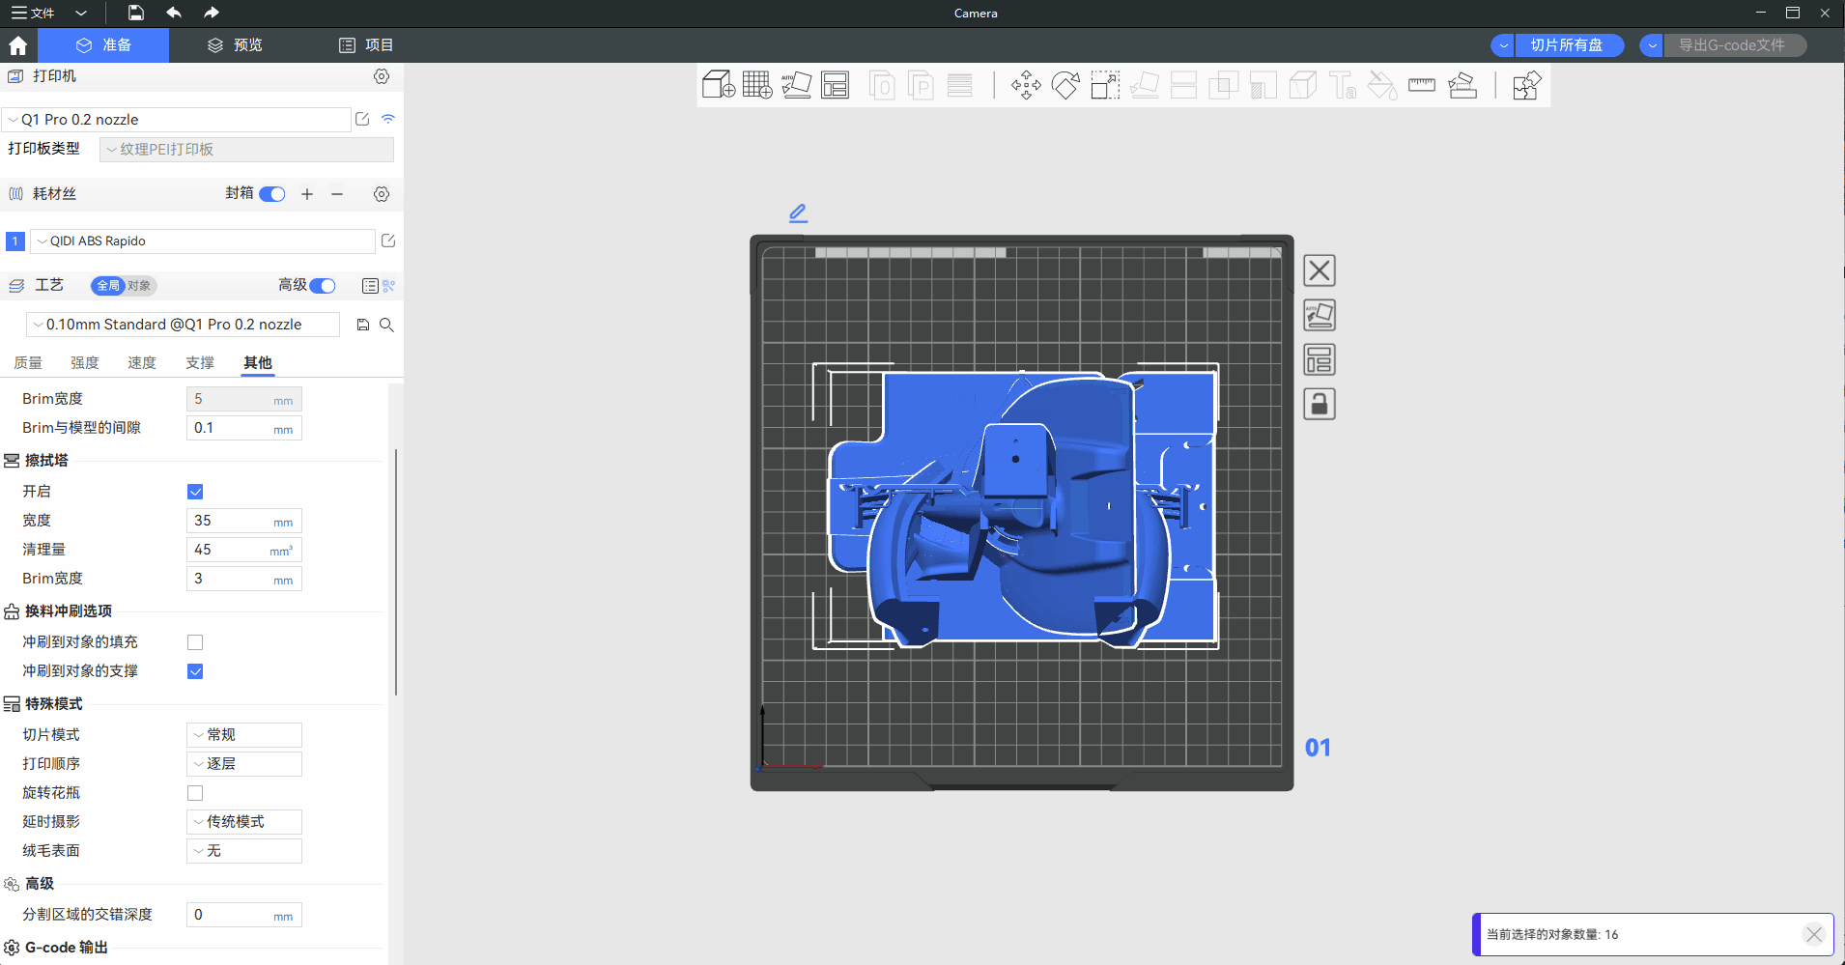
Task: Add a new plate from the toolbar
Action: pos(756,86)
